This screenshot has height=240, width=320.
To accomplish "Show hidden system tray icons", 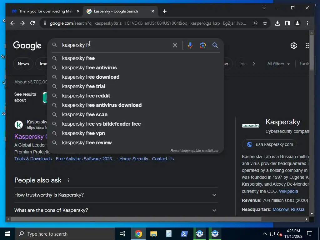I will [264, 234].
